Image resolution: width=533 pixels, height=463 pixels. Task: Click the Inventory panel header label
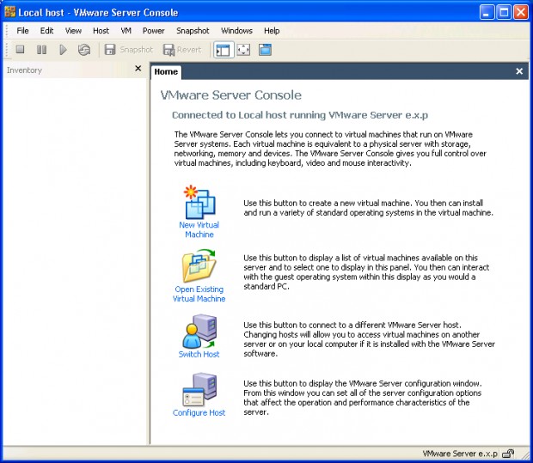(x=24, y=70)
